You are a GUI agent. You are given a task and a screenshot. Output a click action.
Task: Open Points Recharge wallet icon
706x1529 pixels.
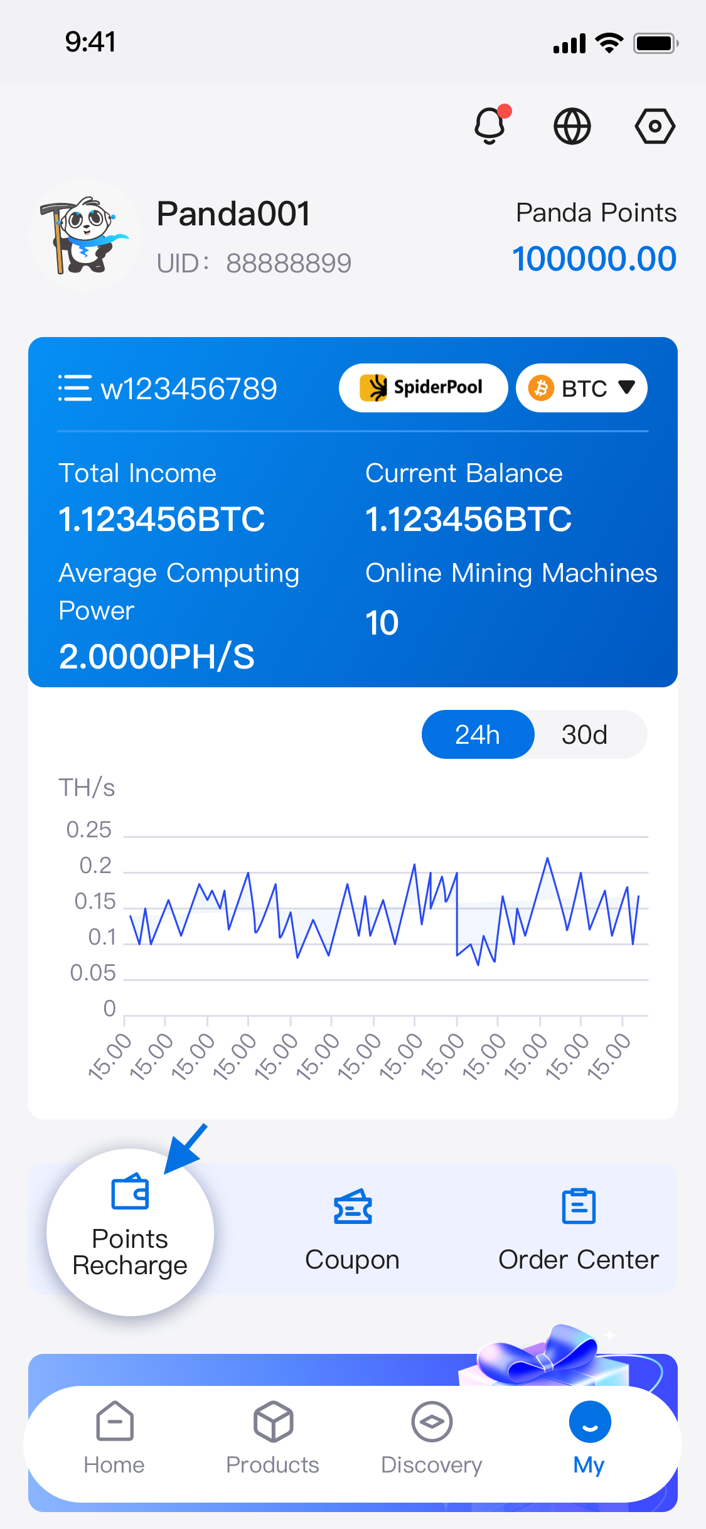click(130, 1193)
